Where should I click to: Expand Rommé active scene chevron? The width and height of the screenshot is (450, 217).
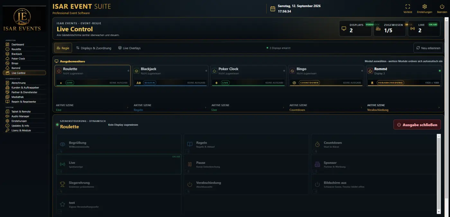coord(439,108)
